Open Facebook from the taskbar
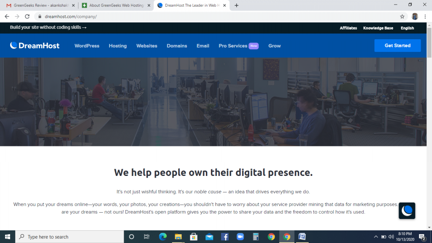Screen dimensions: 432x243 click(x=224, y=237)
